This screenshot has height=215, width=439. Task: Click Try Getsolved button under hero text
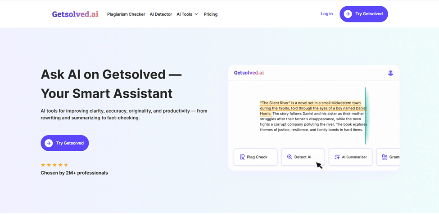[x=65, y=143]
